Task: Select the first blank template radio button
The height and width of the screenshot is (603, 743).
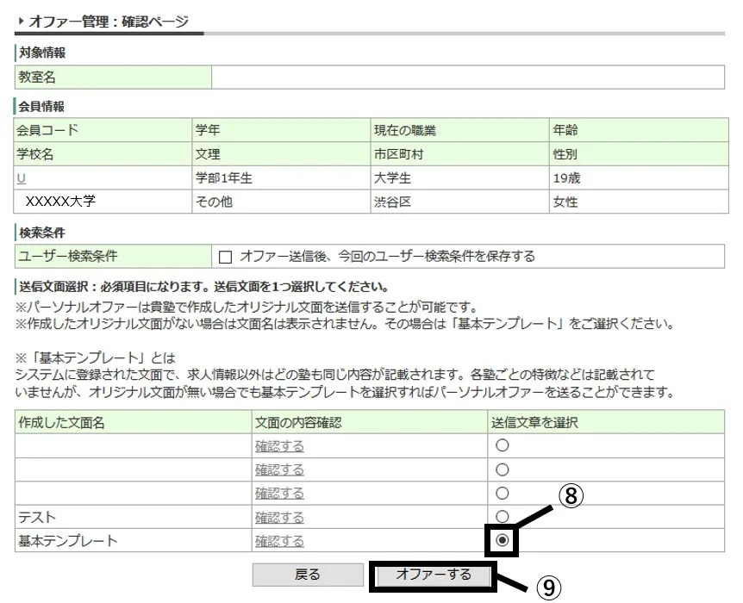Action: pos(503,445)
